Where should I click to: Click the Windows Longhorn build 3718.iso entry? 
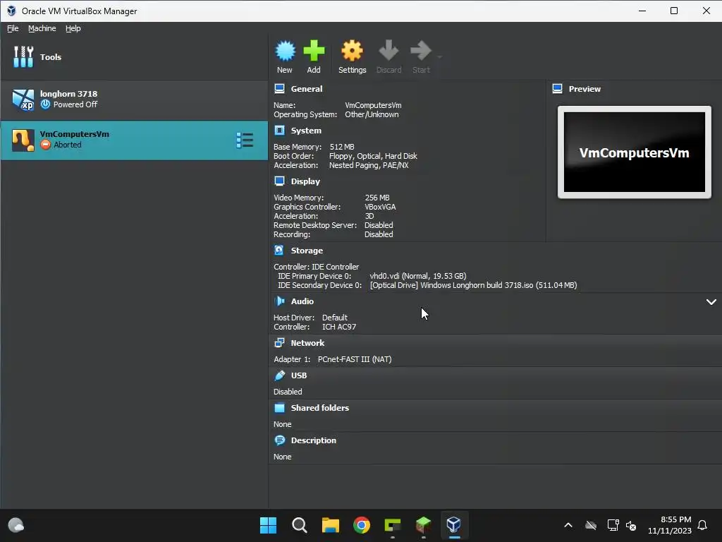[x=473, y=285]
